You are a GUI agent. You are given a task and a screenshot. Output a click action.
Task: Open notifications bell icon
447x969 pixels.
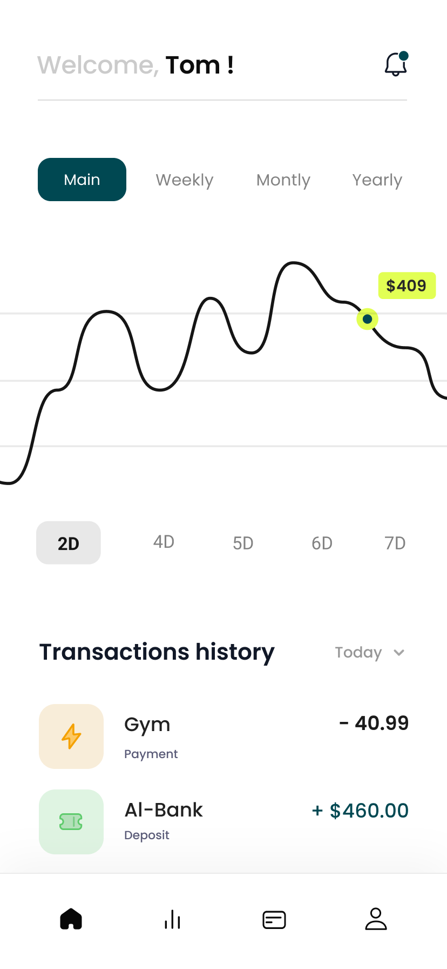click(396, 64)
